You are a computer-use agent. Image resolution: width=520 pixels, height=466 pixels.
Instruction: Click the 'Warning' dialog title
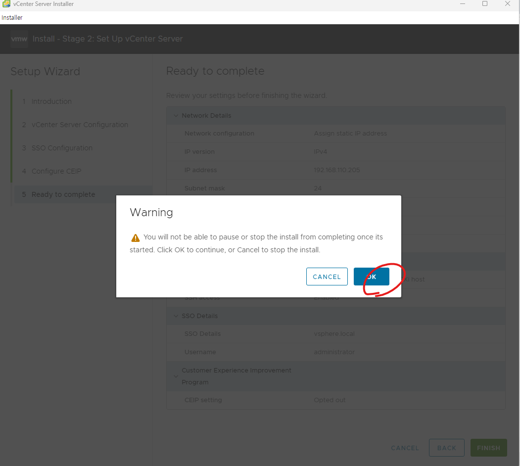pos(151,212)
